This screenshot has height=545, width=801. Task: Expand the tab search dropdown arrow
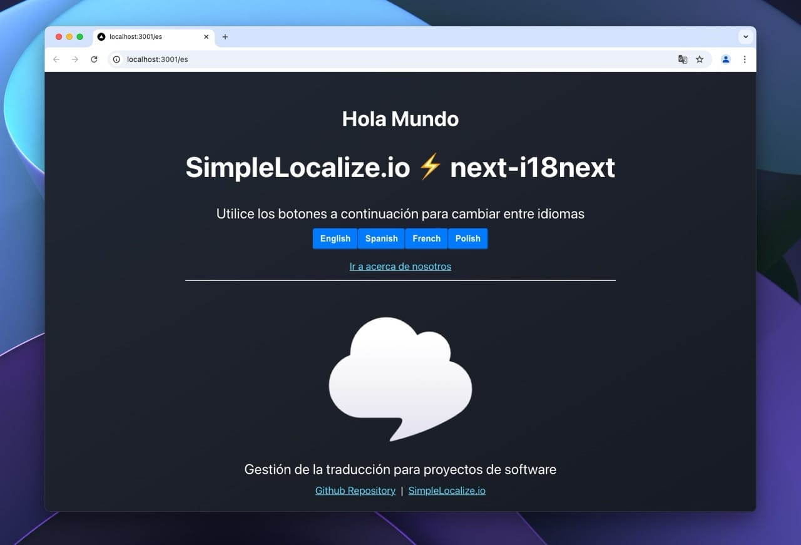coord(745,37)
